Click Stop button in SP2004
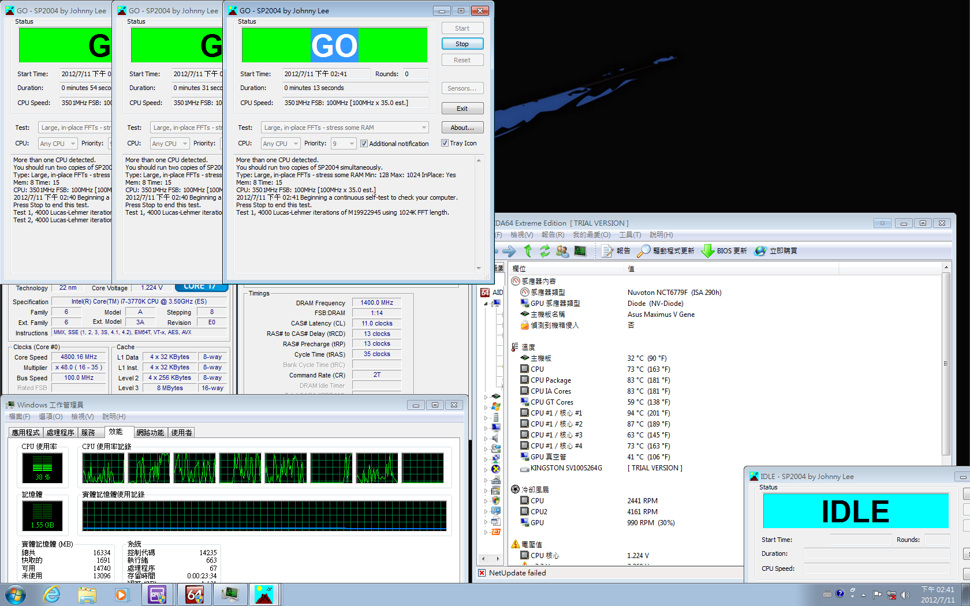 pos(462,44)
